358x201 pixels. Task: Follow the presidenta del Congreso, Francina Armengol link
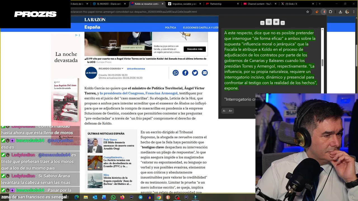139,93
